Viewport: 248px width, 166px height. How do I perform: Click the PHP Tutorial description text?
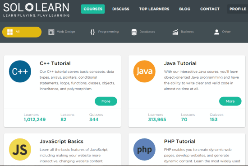click(202, 155)
